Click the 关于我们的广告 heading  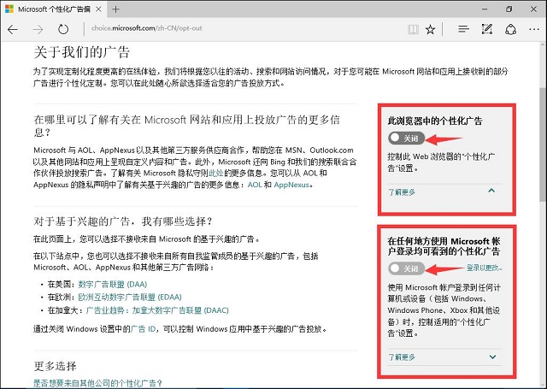[82, 53]
